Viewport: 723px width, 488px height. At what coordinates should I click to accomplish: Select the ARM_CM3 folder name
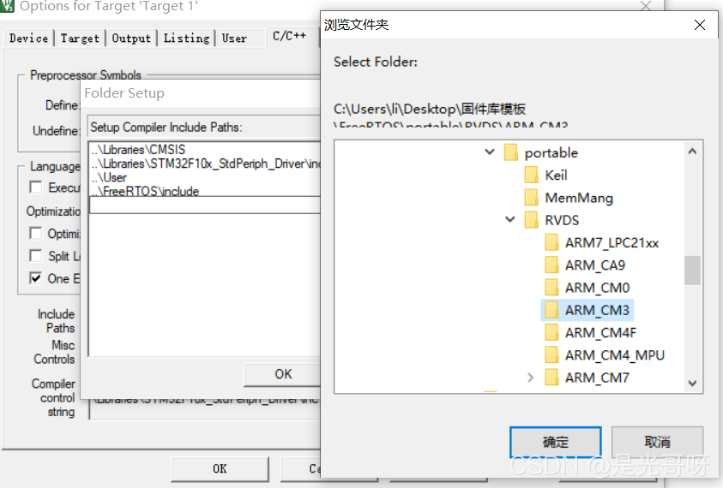(x=598, y=311)
